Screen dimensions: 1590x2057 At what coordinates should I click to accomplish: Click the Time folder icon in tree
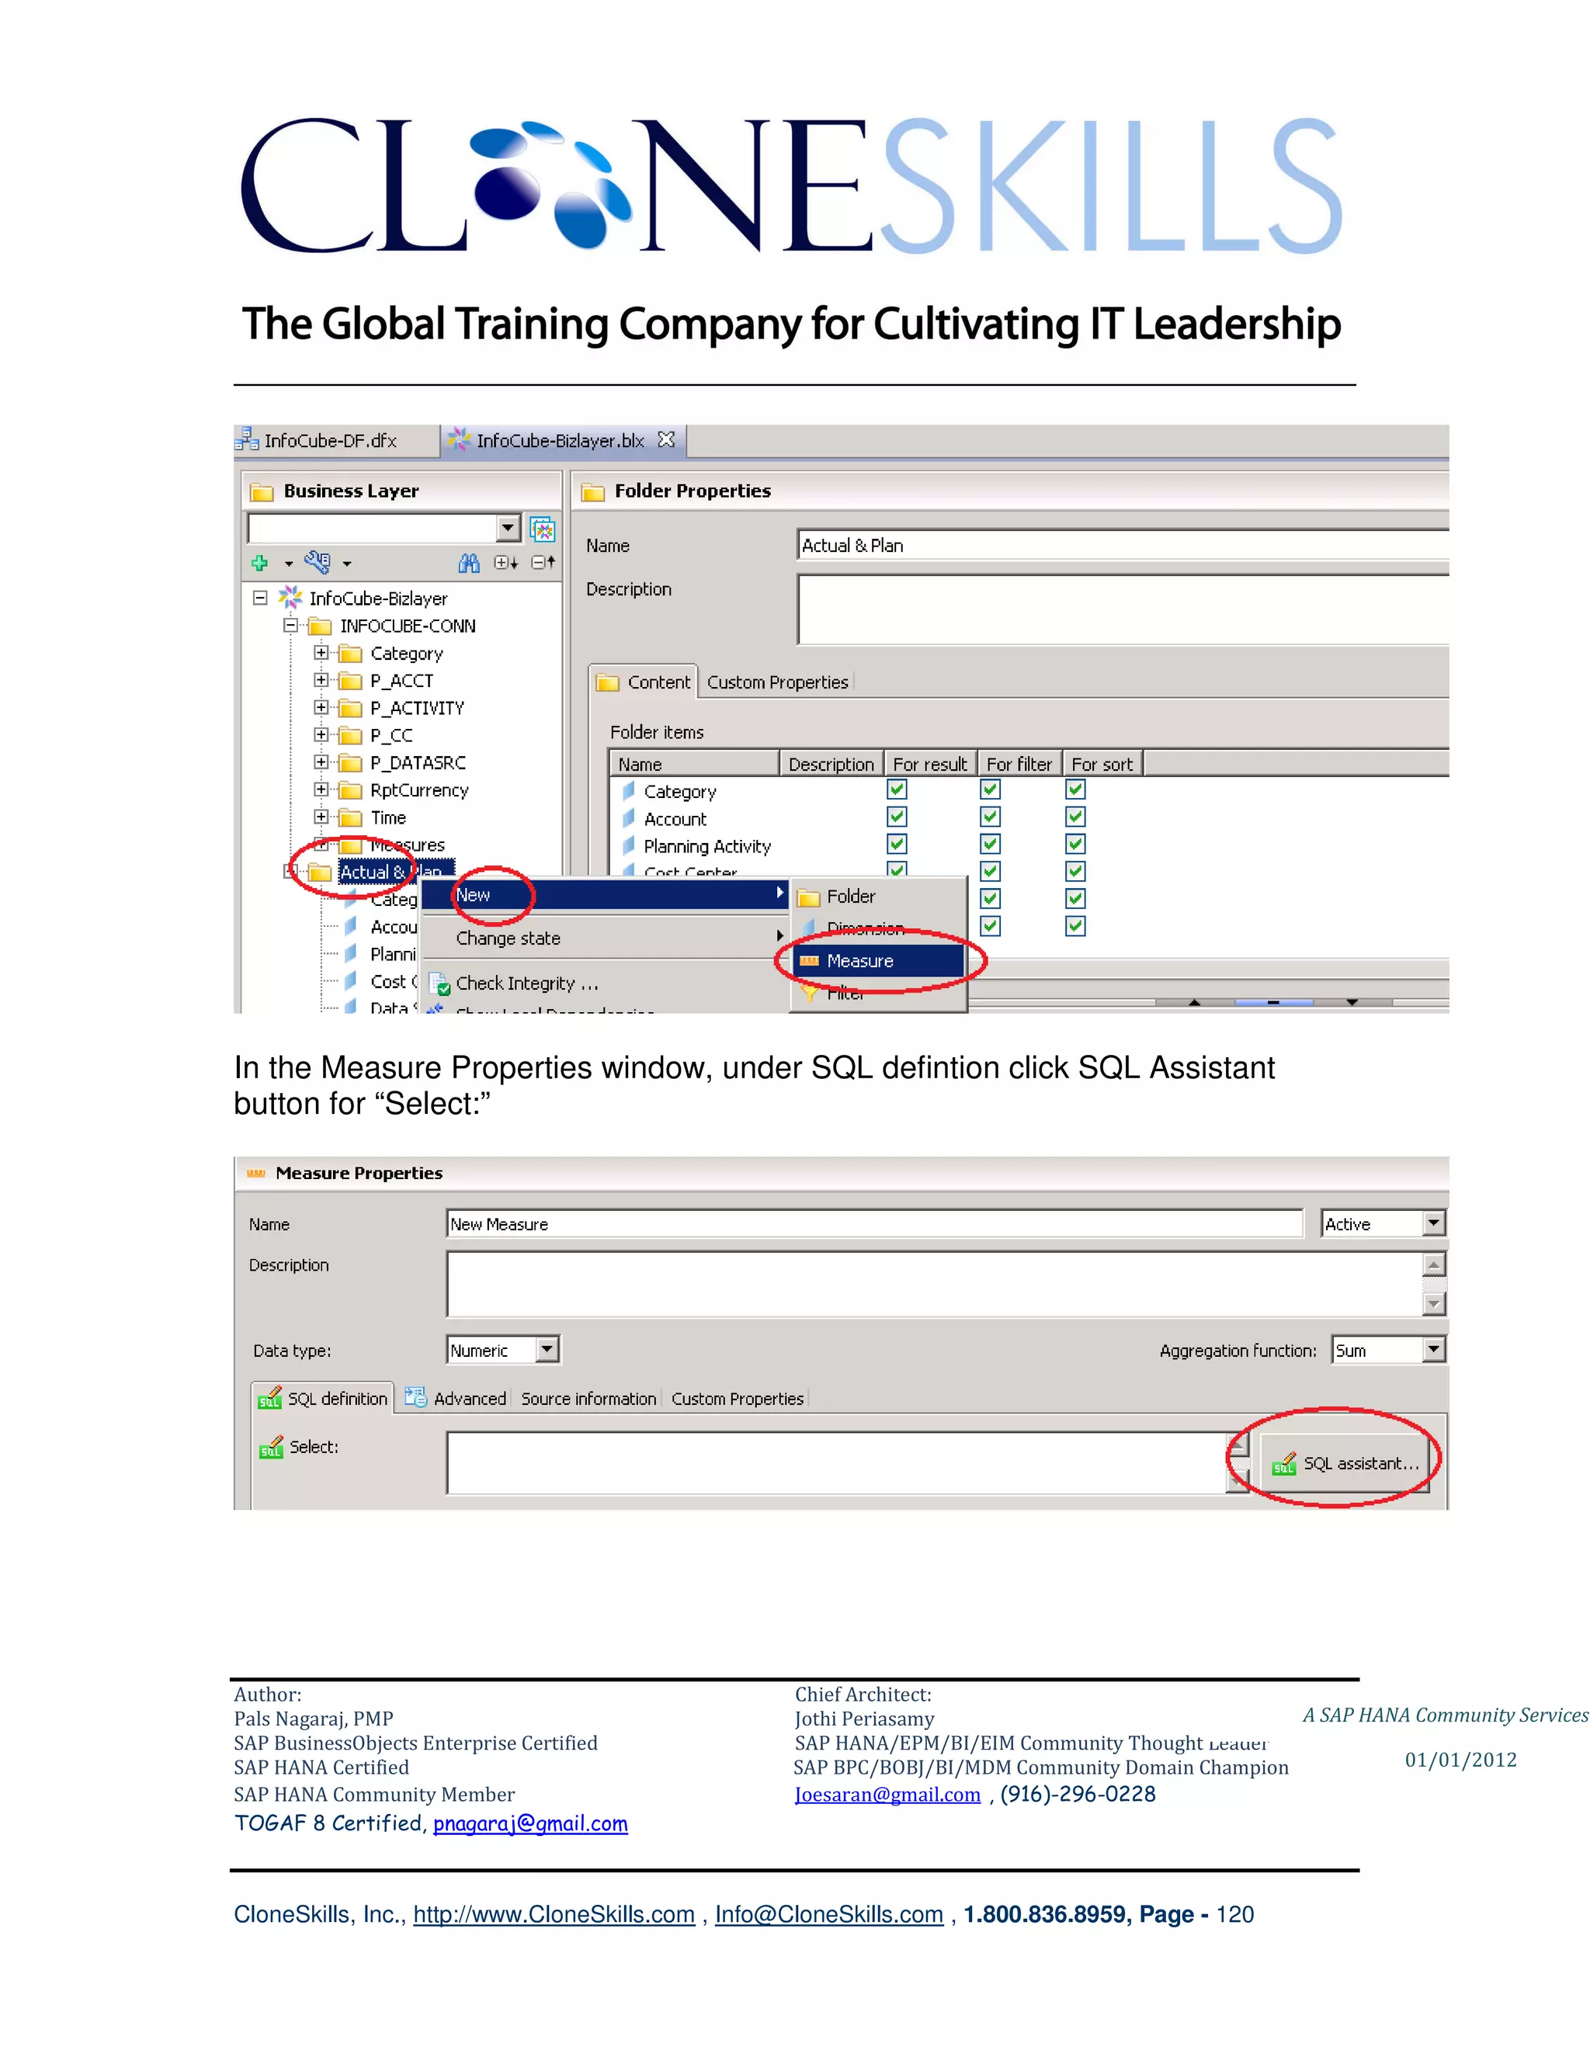click(x=350, y=817)
